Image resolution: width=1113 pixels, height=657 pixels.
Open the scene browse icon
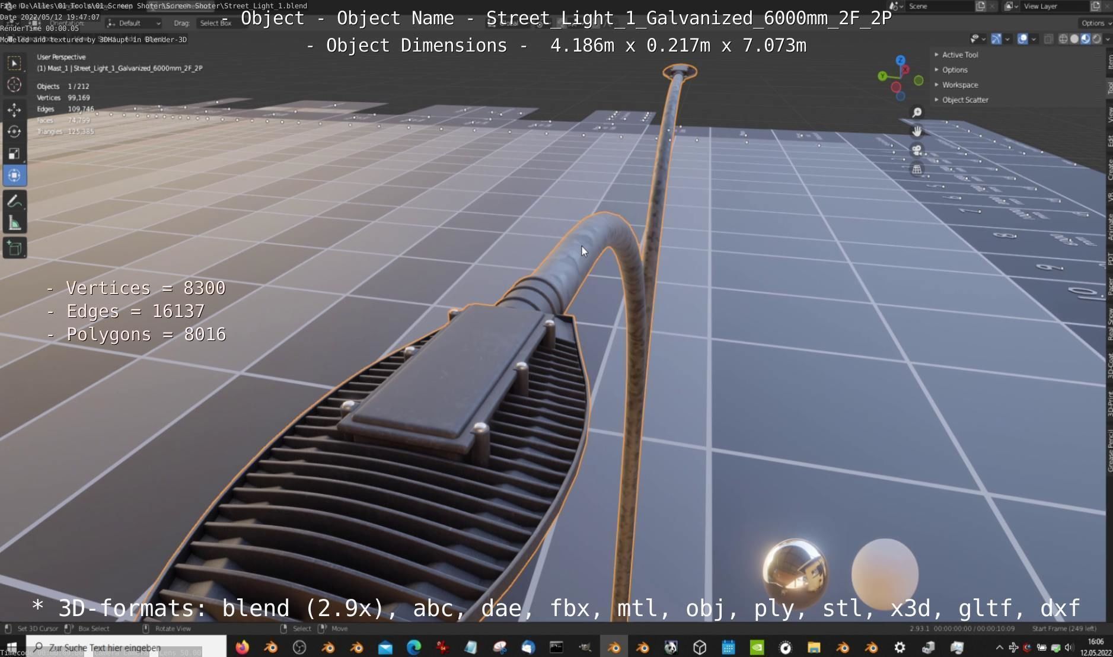[896, 6]
